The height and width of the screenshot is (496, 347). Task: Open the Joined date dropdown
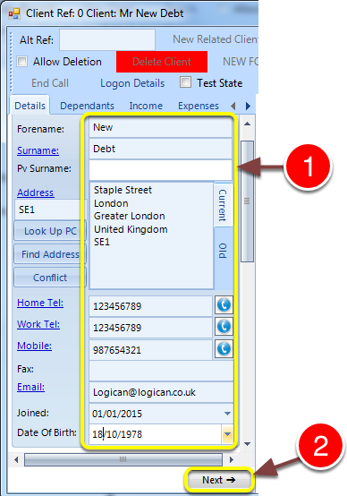(x=227, y=414)
